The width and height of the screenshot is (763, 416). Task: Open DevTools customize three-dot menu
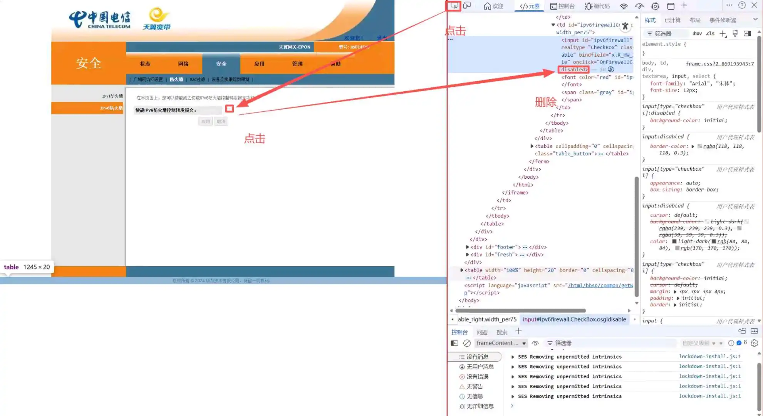729,5
